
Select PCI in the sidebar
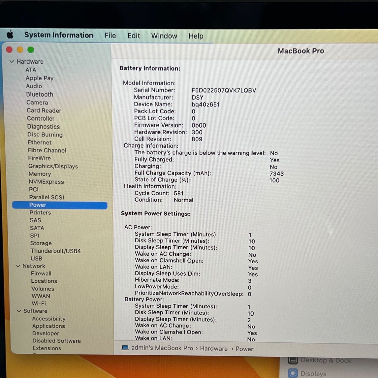34,189
